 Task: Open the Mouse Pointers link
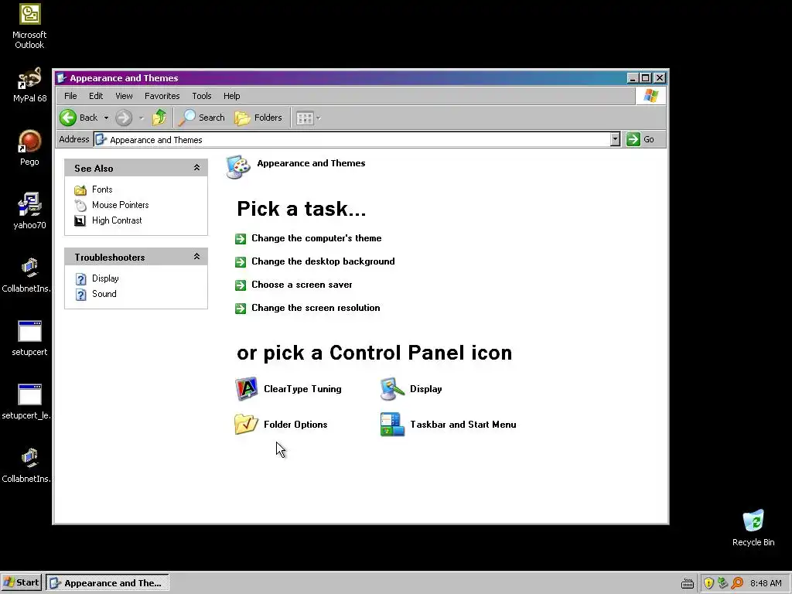point(120,205)
